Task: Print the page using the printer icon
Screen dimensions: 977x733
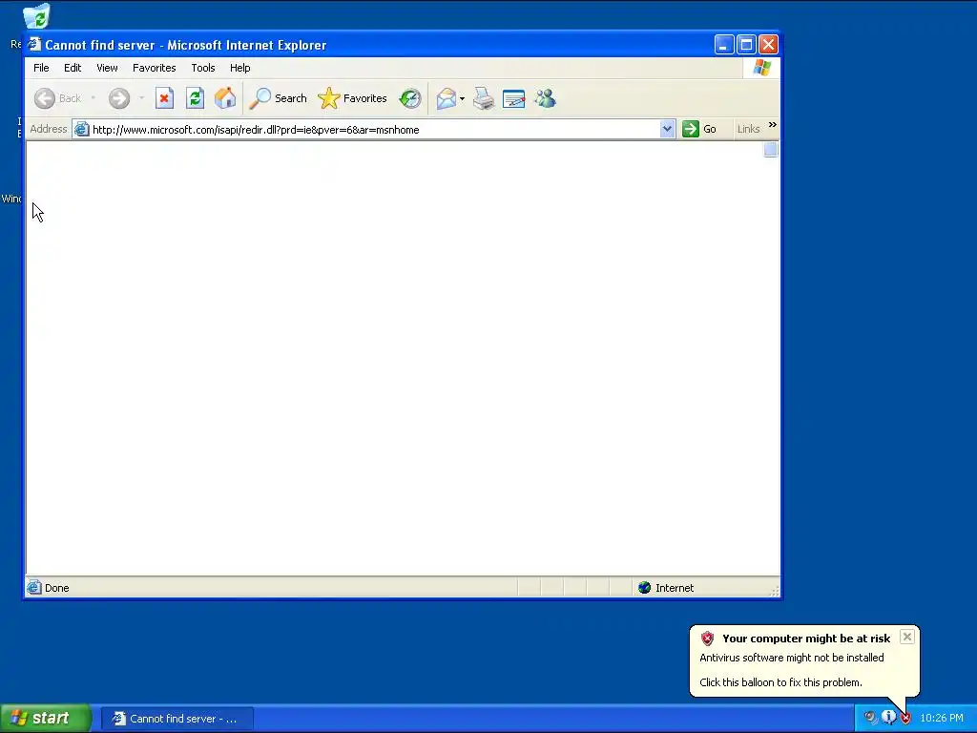Action: click(x=484, y=98)
